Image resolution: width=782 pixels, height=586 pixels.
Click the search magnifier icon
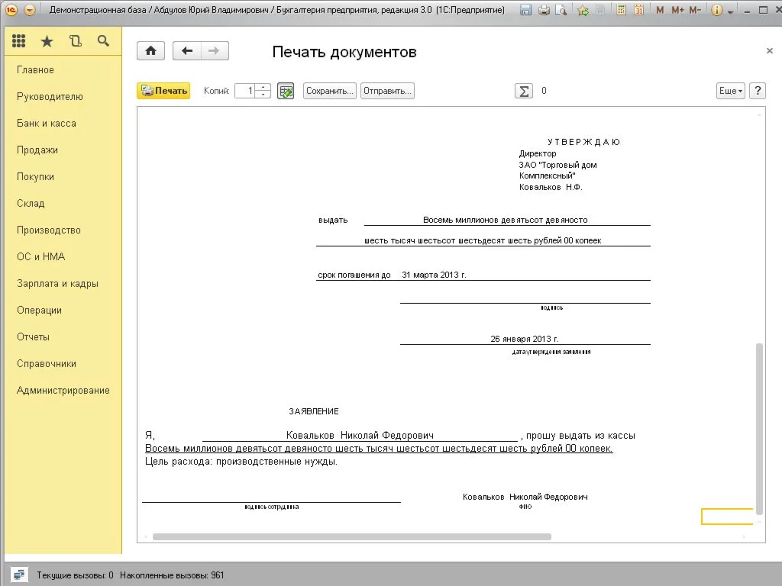(103, 41)
